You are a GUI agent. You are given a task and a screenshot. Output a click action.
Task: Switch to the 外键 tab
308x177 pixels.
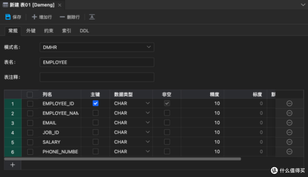click(31, 31)
